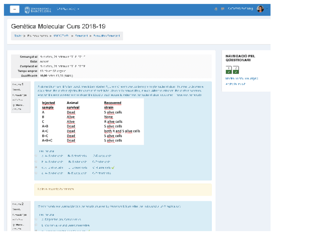Click the Universitat de Barcelona logo

point(38,9)
